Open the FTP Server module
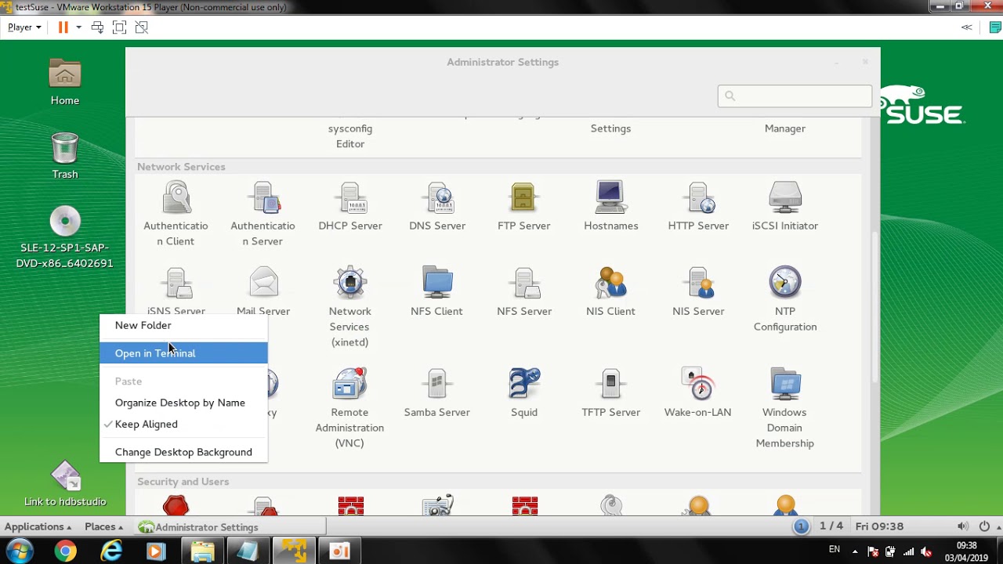 (x=524, y=206)
